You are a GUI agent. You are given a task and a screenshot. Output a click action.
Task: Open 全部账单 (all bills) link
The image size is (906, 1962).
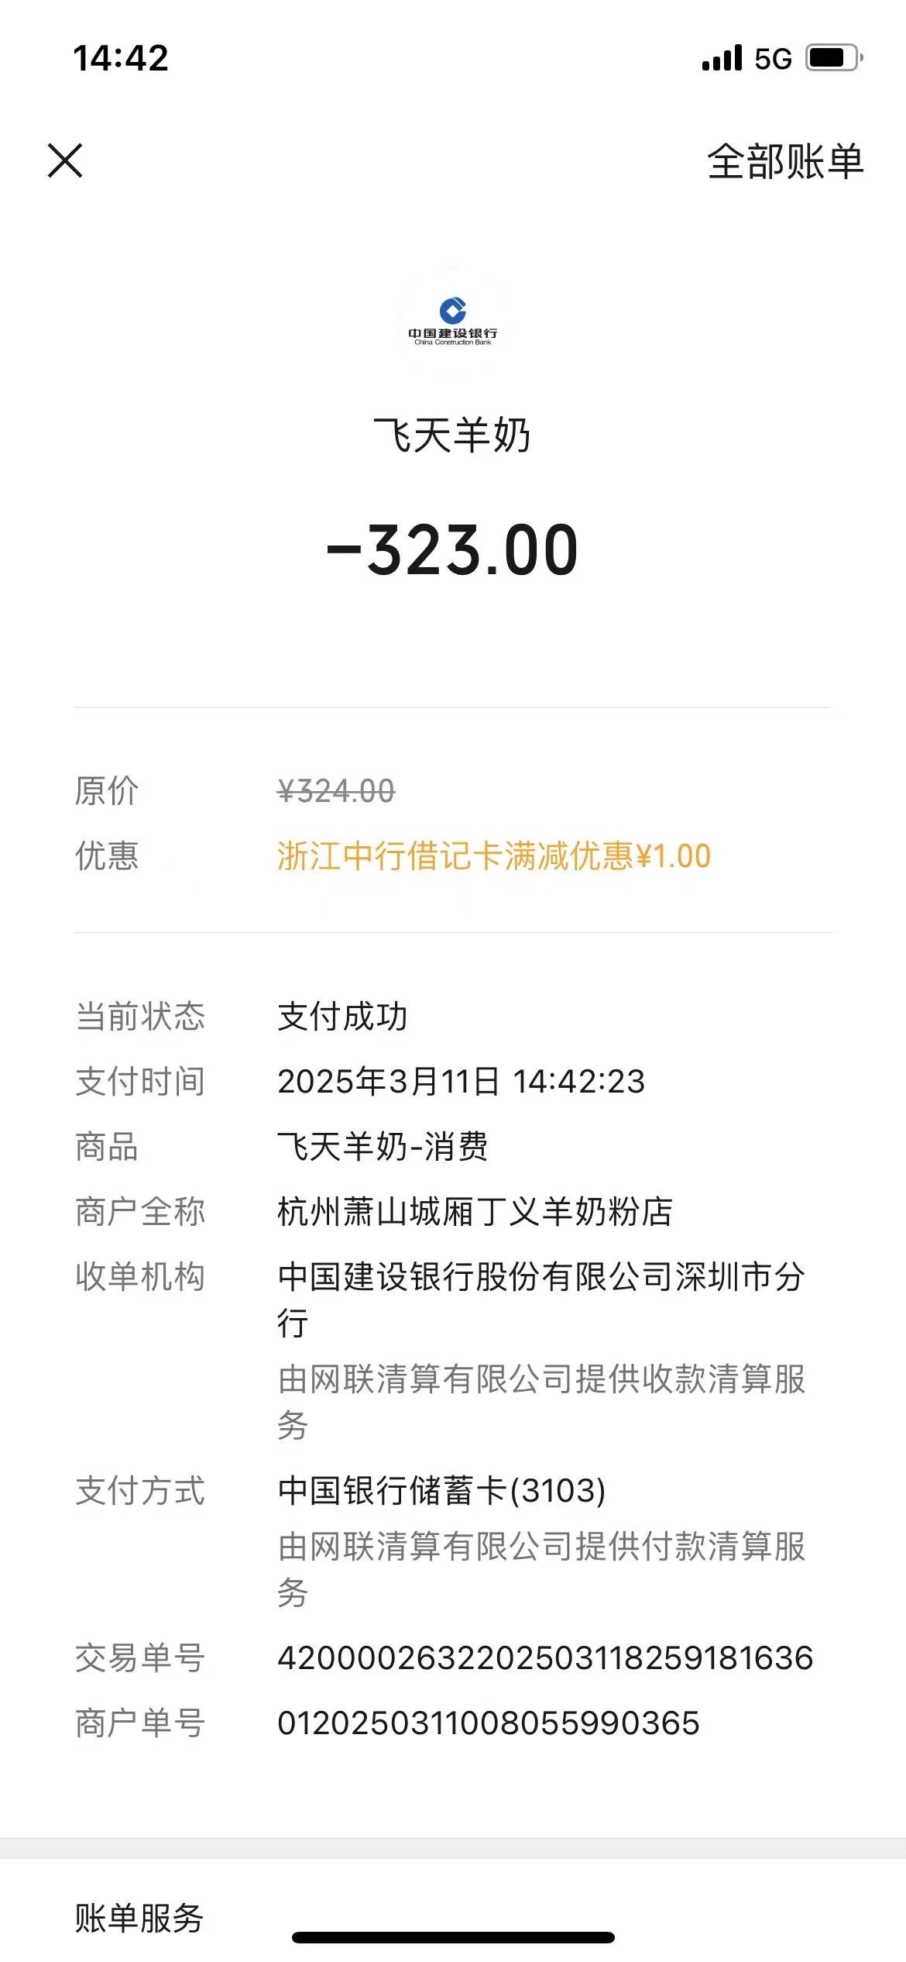coord(784,162)
